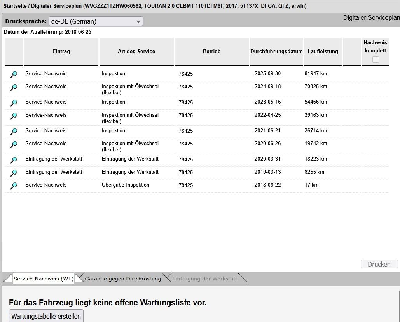This screenshot has width=400, height=322.
Task: Click Eintragung der Werkstatt entry dated 2019-03-13
Action: click(x=54, y=172)
